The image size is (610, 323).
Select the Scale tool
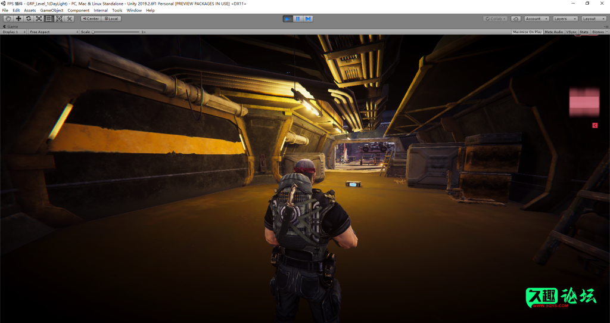[x=39, y=18]
